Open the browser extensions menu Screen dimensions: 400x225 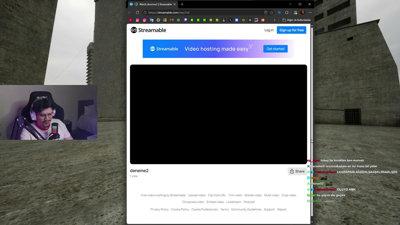(287, 12)
